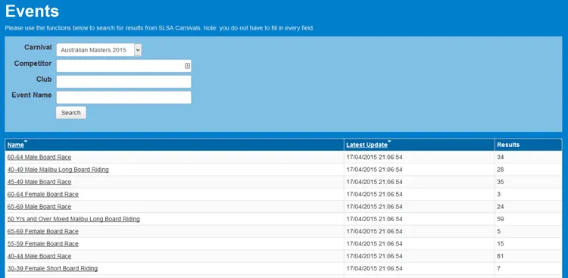Screen dimensions: 568x278
Task: Focus the Club text field
Action: tap(123, 82)
